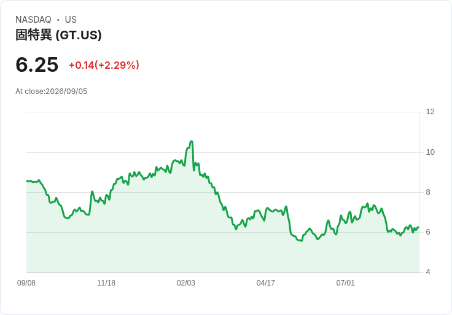
Task: Click the 4 value on the price axis
Action: click(428, 272)
